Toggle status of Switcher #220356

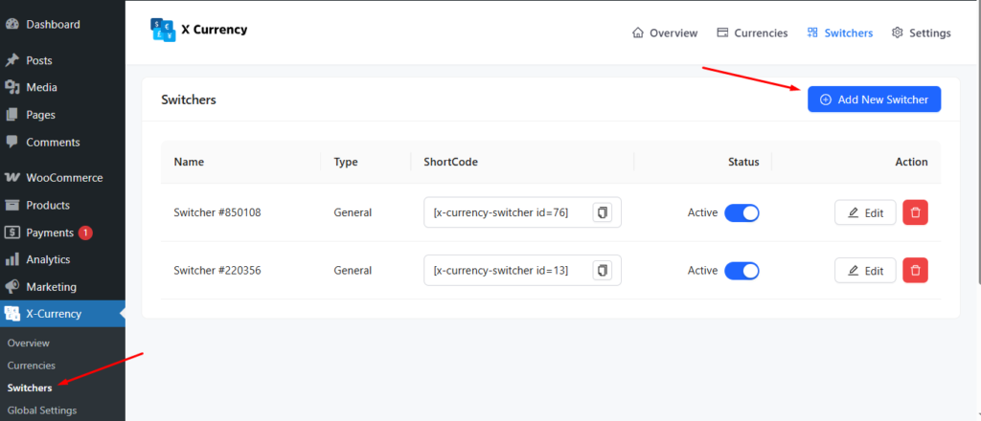pyautogui.click(x=741, y=271)
